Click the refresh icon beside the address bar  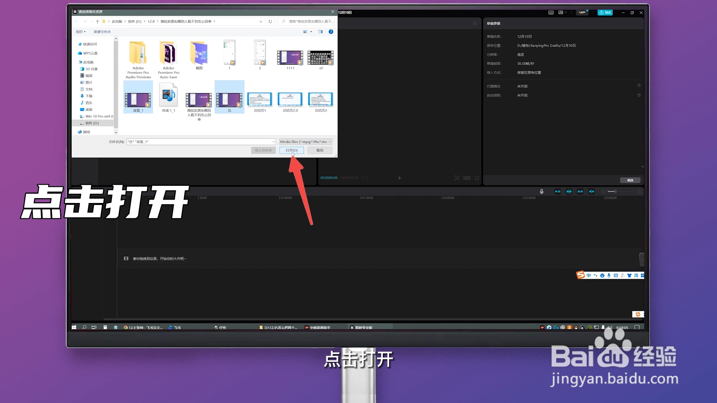pos(270,22)
